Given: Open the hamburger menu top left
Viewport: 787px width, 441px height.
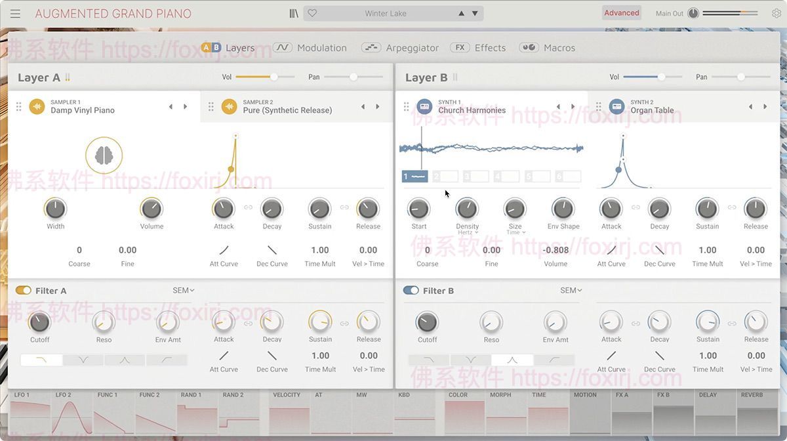Looking at the screenshot, I should pyautogui.click(x=14, y=12).
